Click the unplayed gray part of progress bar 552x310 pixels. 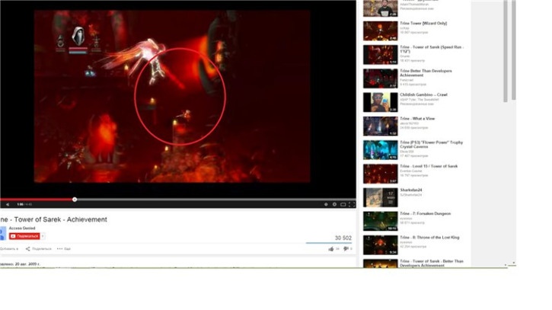pos(215,200)
